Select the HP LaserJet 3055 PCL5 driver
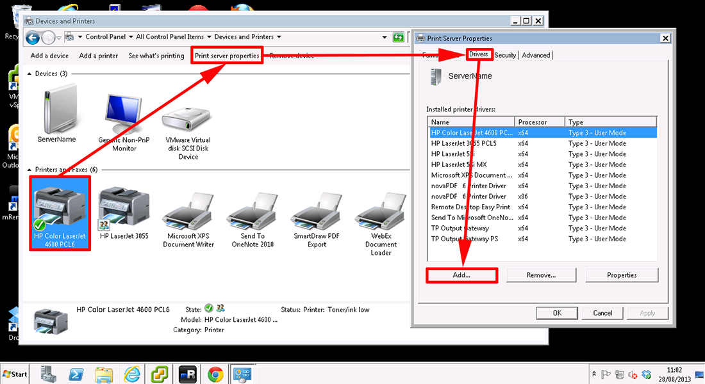 [x=542, y=144]
